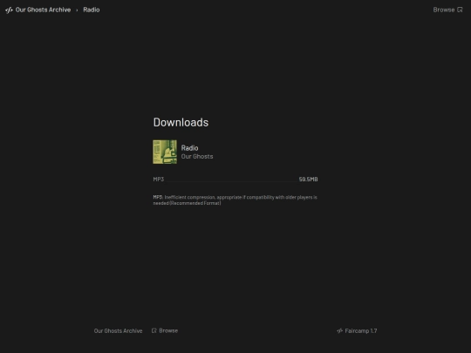Go to Radio breadcrumb link
The image size is (471, 353).
(92, 10)
